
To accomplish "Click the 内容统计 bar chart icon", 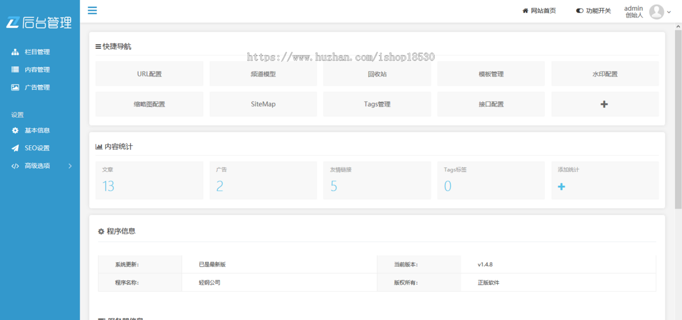I will point(99,146).
